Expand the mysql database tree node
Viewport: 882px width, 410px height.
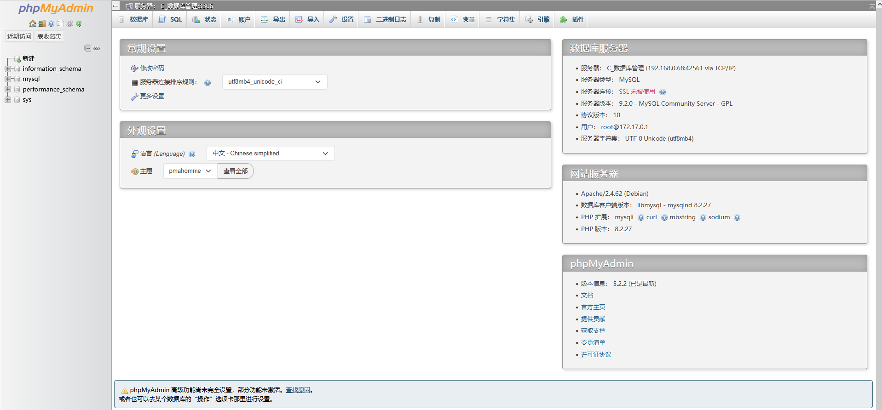[7, 79]
